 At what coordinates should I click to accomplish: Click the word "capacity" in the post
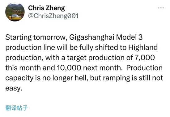pyautogui.click(x=19, y=78)
